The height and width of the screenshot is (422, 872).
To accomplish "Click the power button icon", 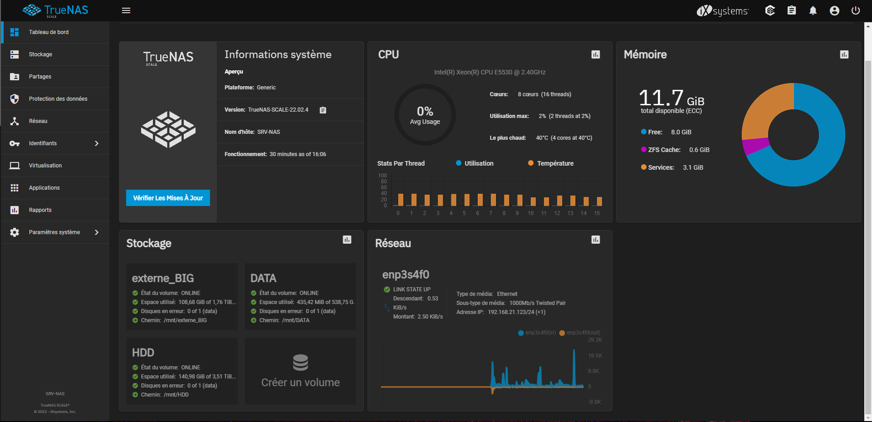I will coord(856,10).
